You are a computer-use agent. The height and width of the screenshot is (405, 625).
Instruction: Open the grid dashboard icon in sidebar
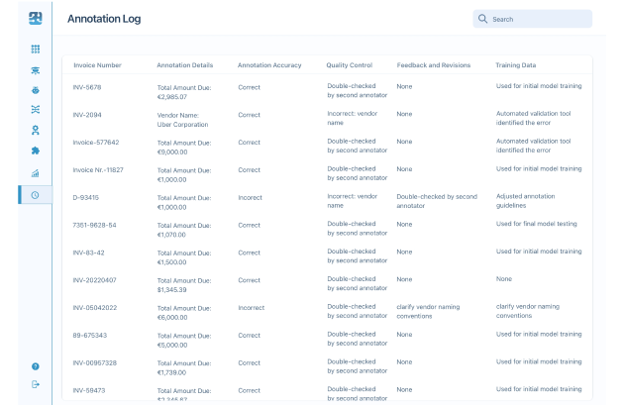[x=36, y=49]
